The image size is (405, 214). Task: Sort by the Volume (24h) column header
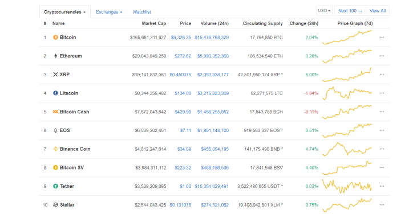click(214, 23)
